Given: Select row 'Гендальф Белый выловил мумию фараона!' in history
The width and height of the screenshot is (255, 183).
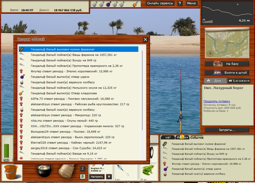Looking at the screenshot, I should pos(79,49).
